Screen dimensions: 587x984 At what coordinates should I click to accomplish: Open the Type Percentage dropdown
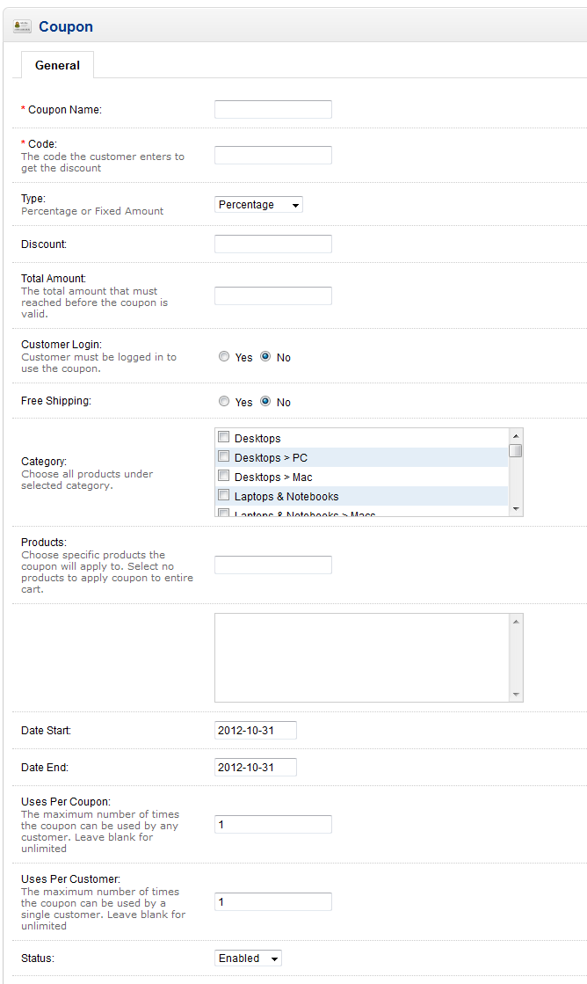point(258,205)
